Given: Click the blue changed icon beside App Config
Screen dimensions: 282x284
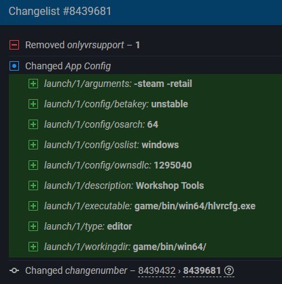Looking at the screenshot, I should 14,66.
